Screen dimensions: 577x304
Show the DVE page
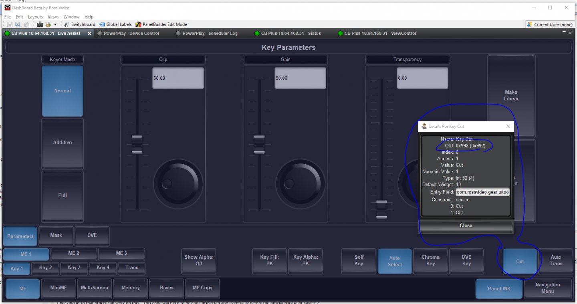point(92,236)
